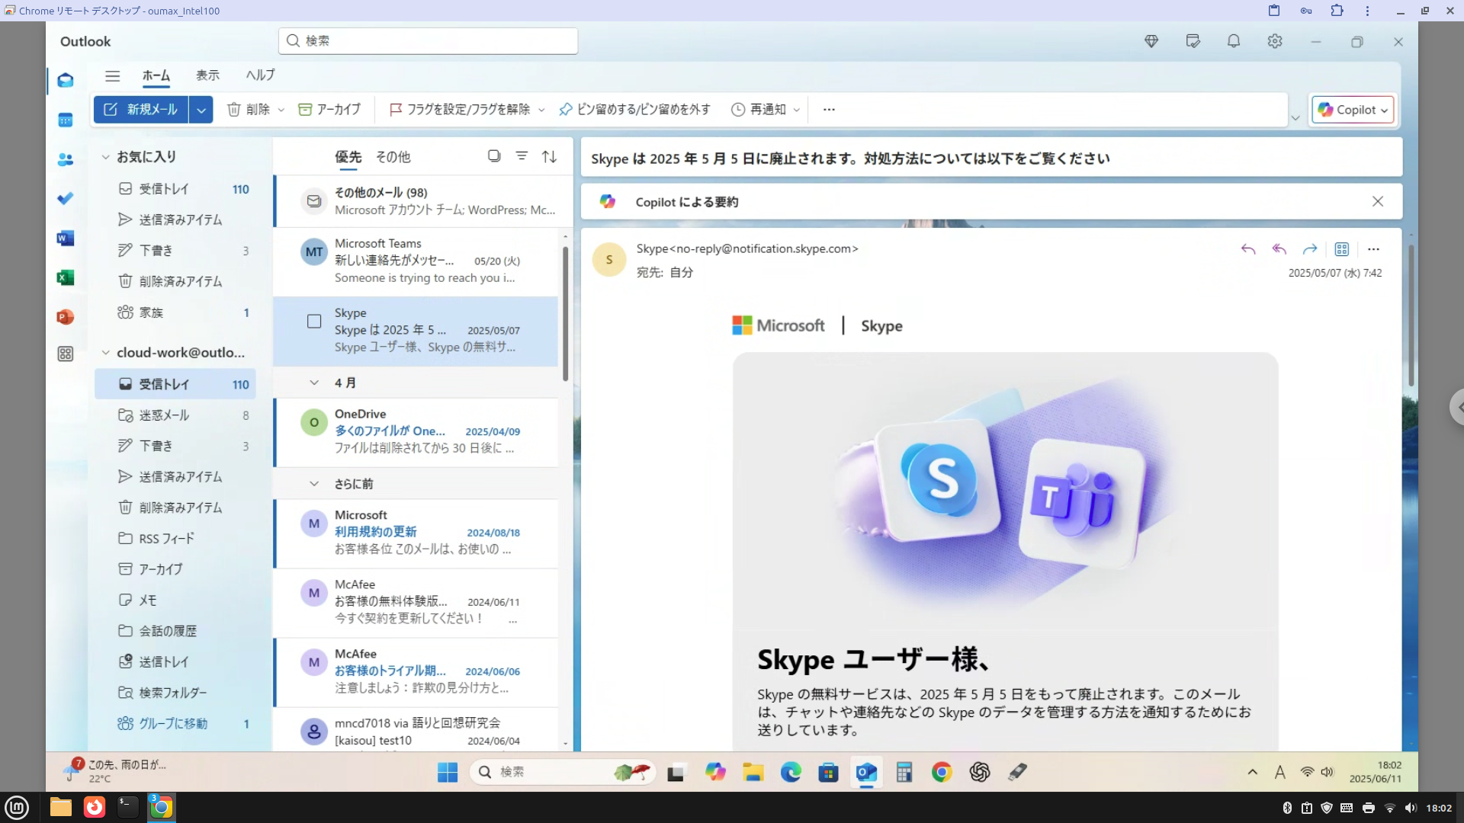Toggle the select-all messages icon
This screenshot has width=1464, height=823.
tap(494, 156)
